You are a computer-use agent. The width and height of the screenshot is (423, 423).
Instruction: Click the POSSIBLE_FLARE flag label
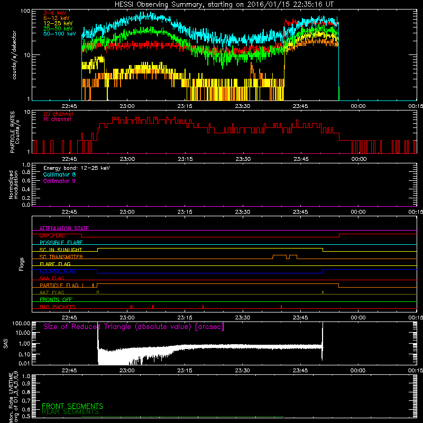click(61, 243)
